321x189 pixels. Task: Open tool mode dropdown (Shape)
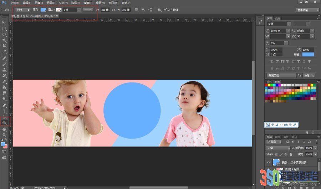point(23,10)
